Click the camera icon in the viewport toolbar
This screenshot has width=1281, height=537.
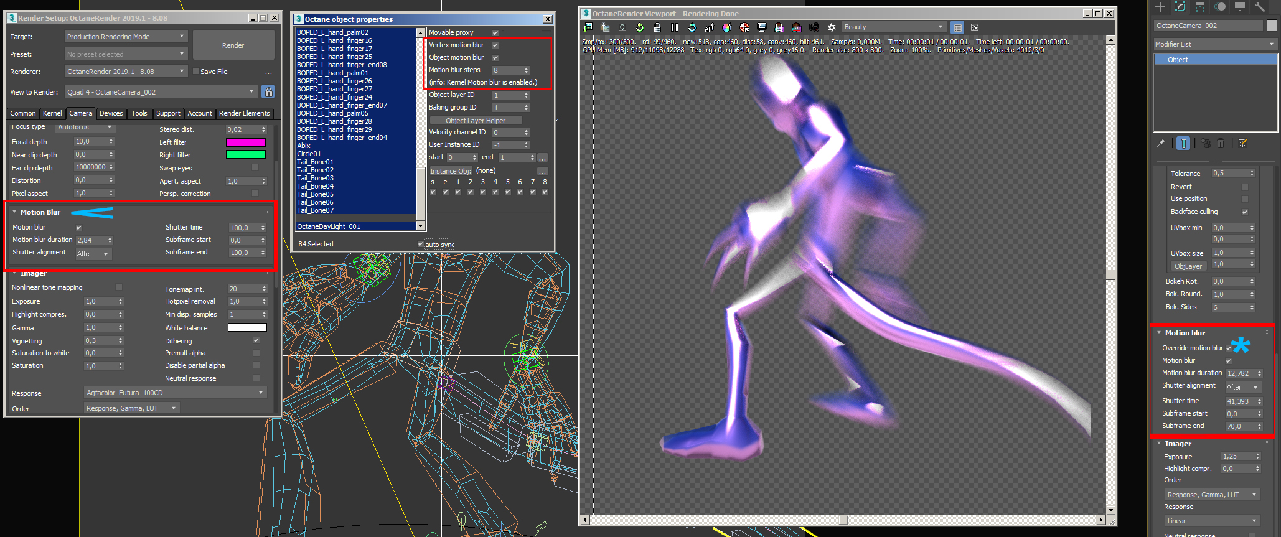(814, 27)
